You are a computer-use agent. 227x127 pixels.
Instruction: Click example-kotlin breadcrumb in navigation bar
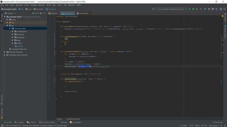tap(9, 9)
